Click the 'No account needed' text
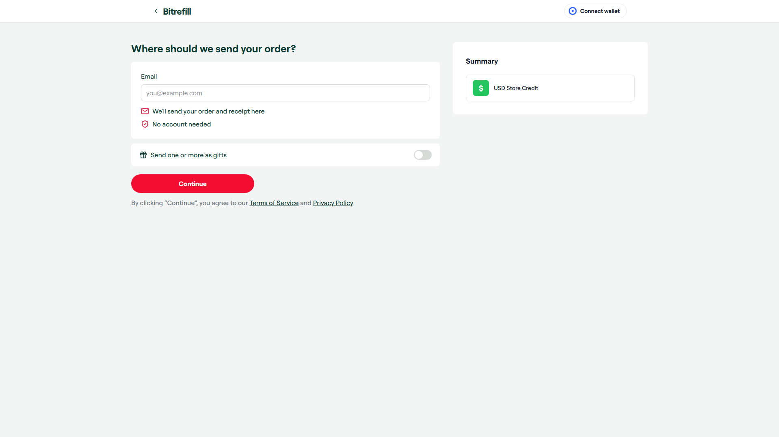The width and height of the screenshot is (779, 437). tap(182, 124)
